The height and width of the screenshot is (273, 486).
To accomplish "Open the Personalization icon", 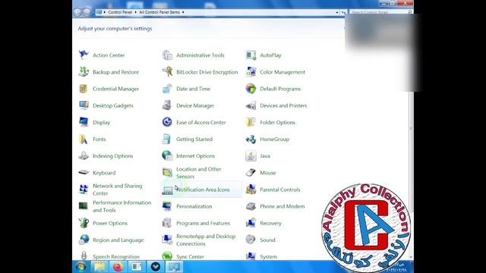I will click(167, 206).
